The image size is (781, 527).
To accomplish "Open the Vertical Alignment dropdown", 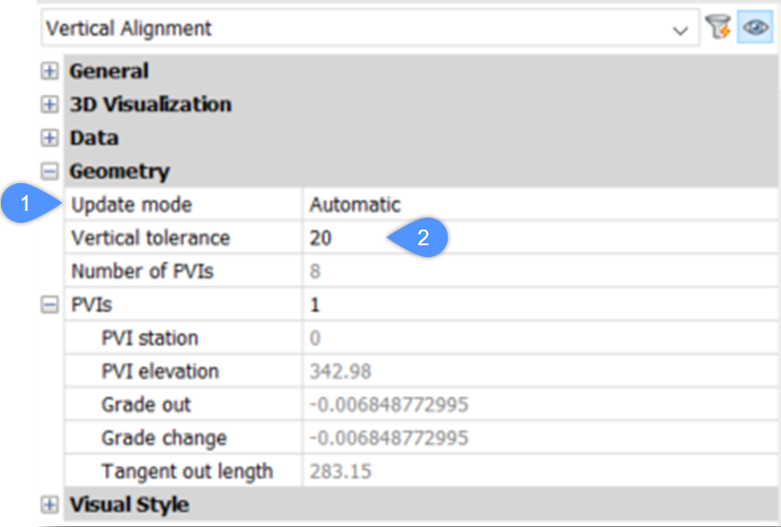I will 679,30.
